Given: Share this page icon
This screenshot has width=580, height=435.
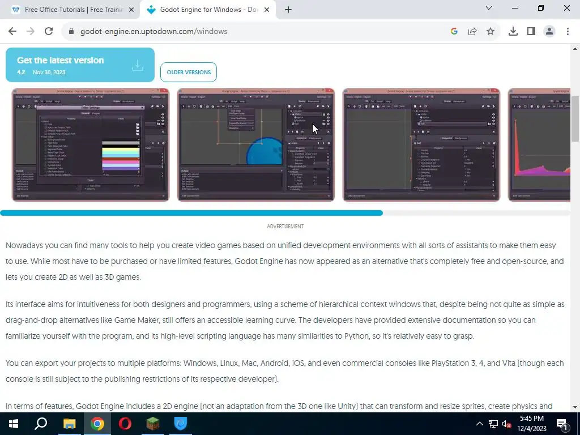Looking at the screenshot, I should tap(472, 32).
